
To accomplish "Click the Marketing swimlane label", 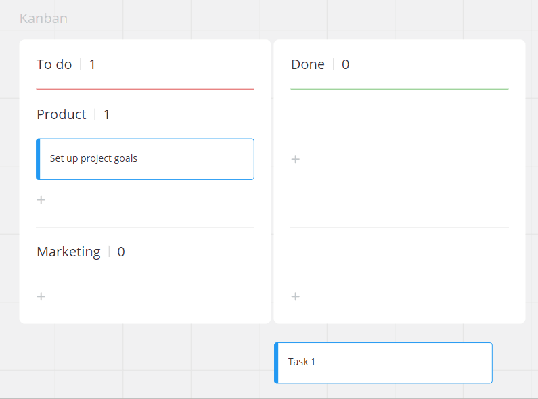I will [68, 252].
